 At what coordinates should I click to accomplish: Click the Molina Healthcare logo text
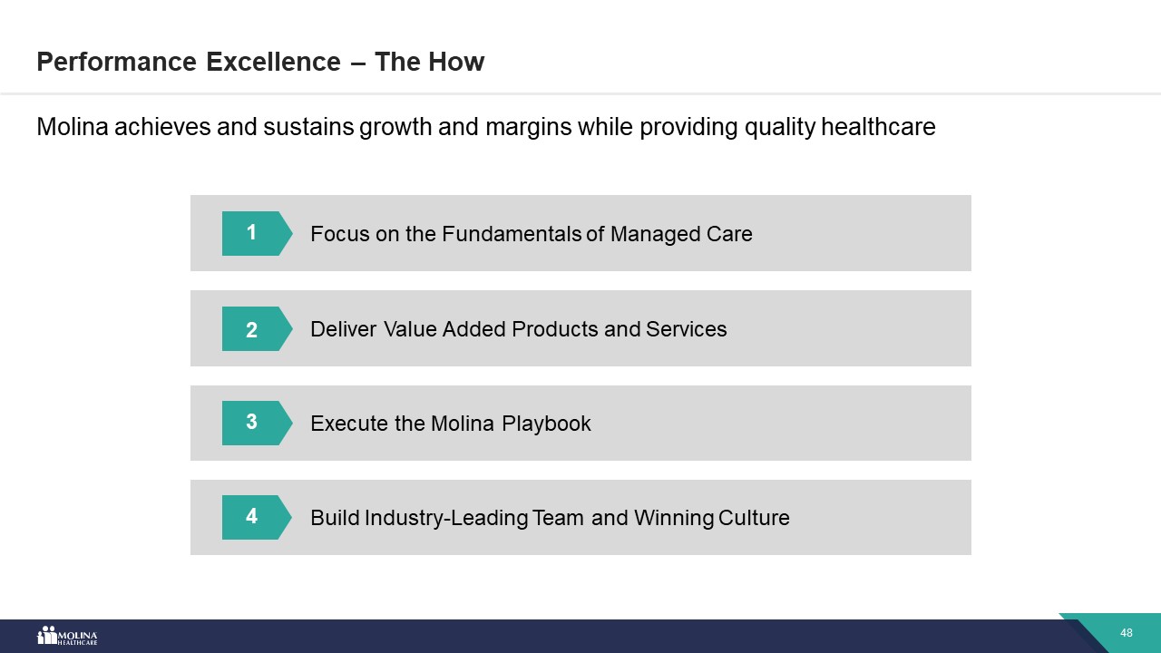(x=78, y=637)
